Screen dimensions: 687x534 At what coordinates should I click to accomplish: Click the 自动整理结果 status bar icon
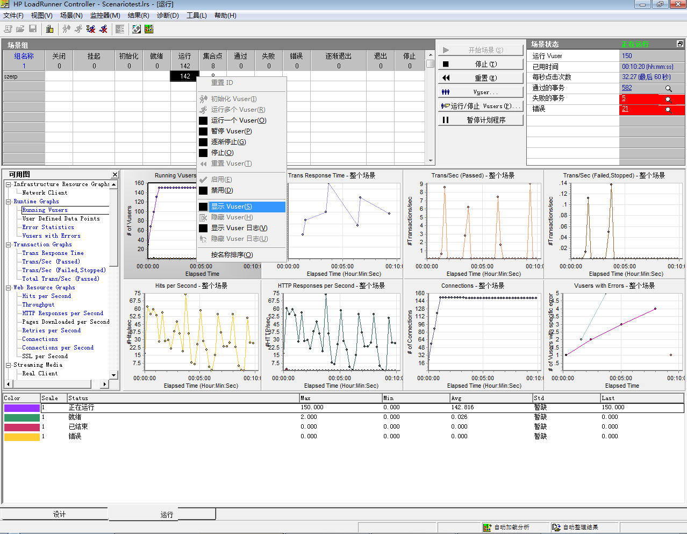(x=556, y=528)
